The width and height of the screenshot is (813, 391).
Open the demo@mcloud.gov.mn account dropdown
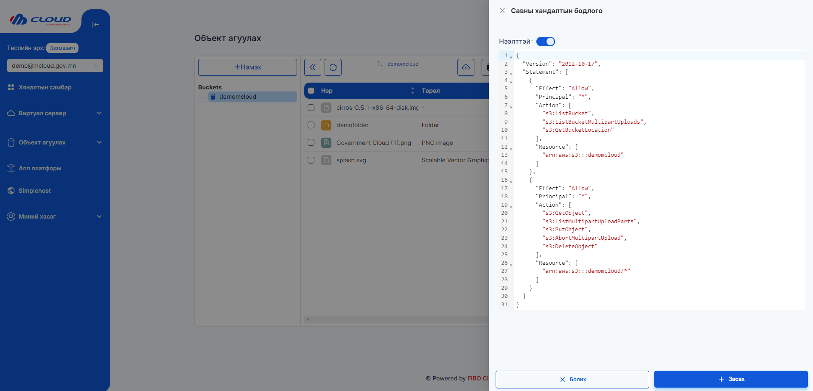[55, 66]
